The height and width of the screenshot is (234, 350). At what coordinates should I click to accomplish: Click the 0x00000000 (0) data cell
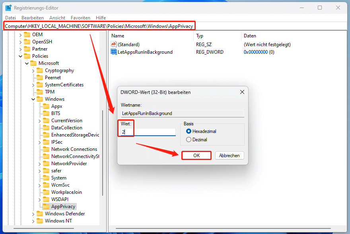coord(259,52)
